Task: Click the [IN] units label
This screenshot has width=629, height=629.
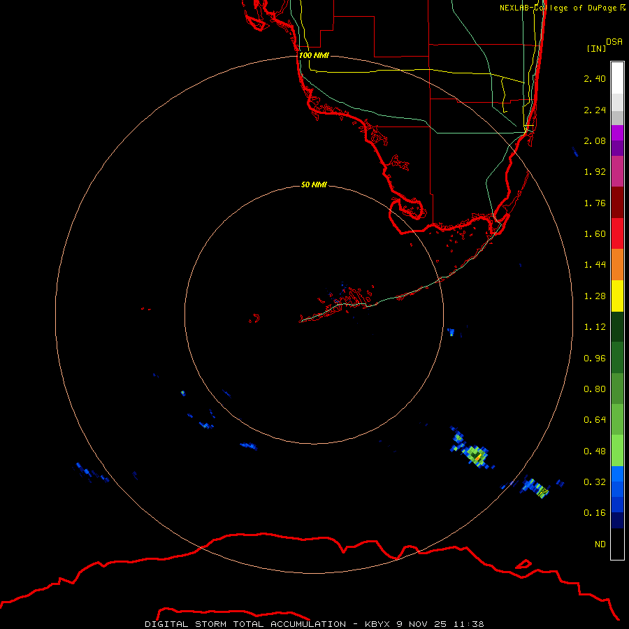Action: [x=596, y=48]
